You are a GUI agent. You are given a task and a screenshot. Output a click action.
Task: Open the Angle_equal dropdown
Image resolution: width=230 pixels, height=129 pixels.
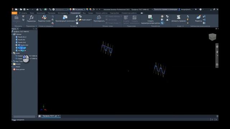[x=91, y=20]
